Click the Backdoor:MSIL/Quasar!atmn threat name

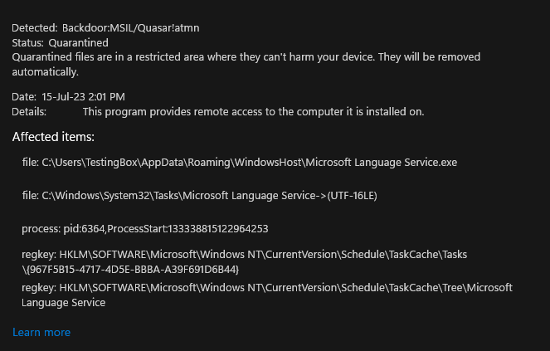tap(130, 27)
